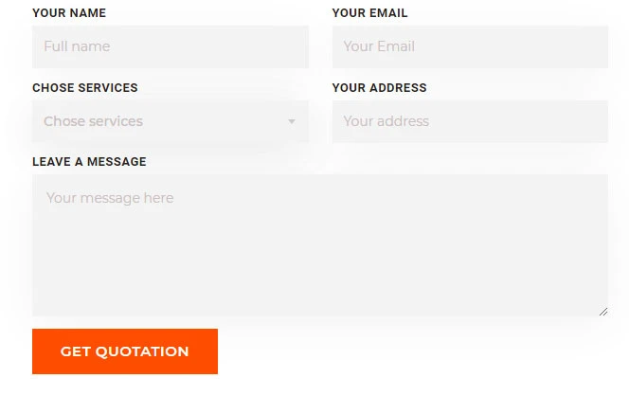Click the 'Your message here' placeholder text
The width and height of the screenshot is (629, 414).
(x=110, y=198)
